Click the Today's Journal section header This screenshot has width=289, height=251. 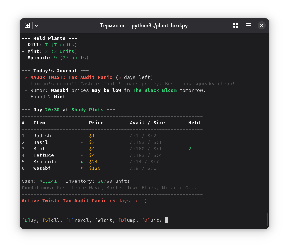coord(55,71)
